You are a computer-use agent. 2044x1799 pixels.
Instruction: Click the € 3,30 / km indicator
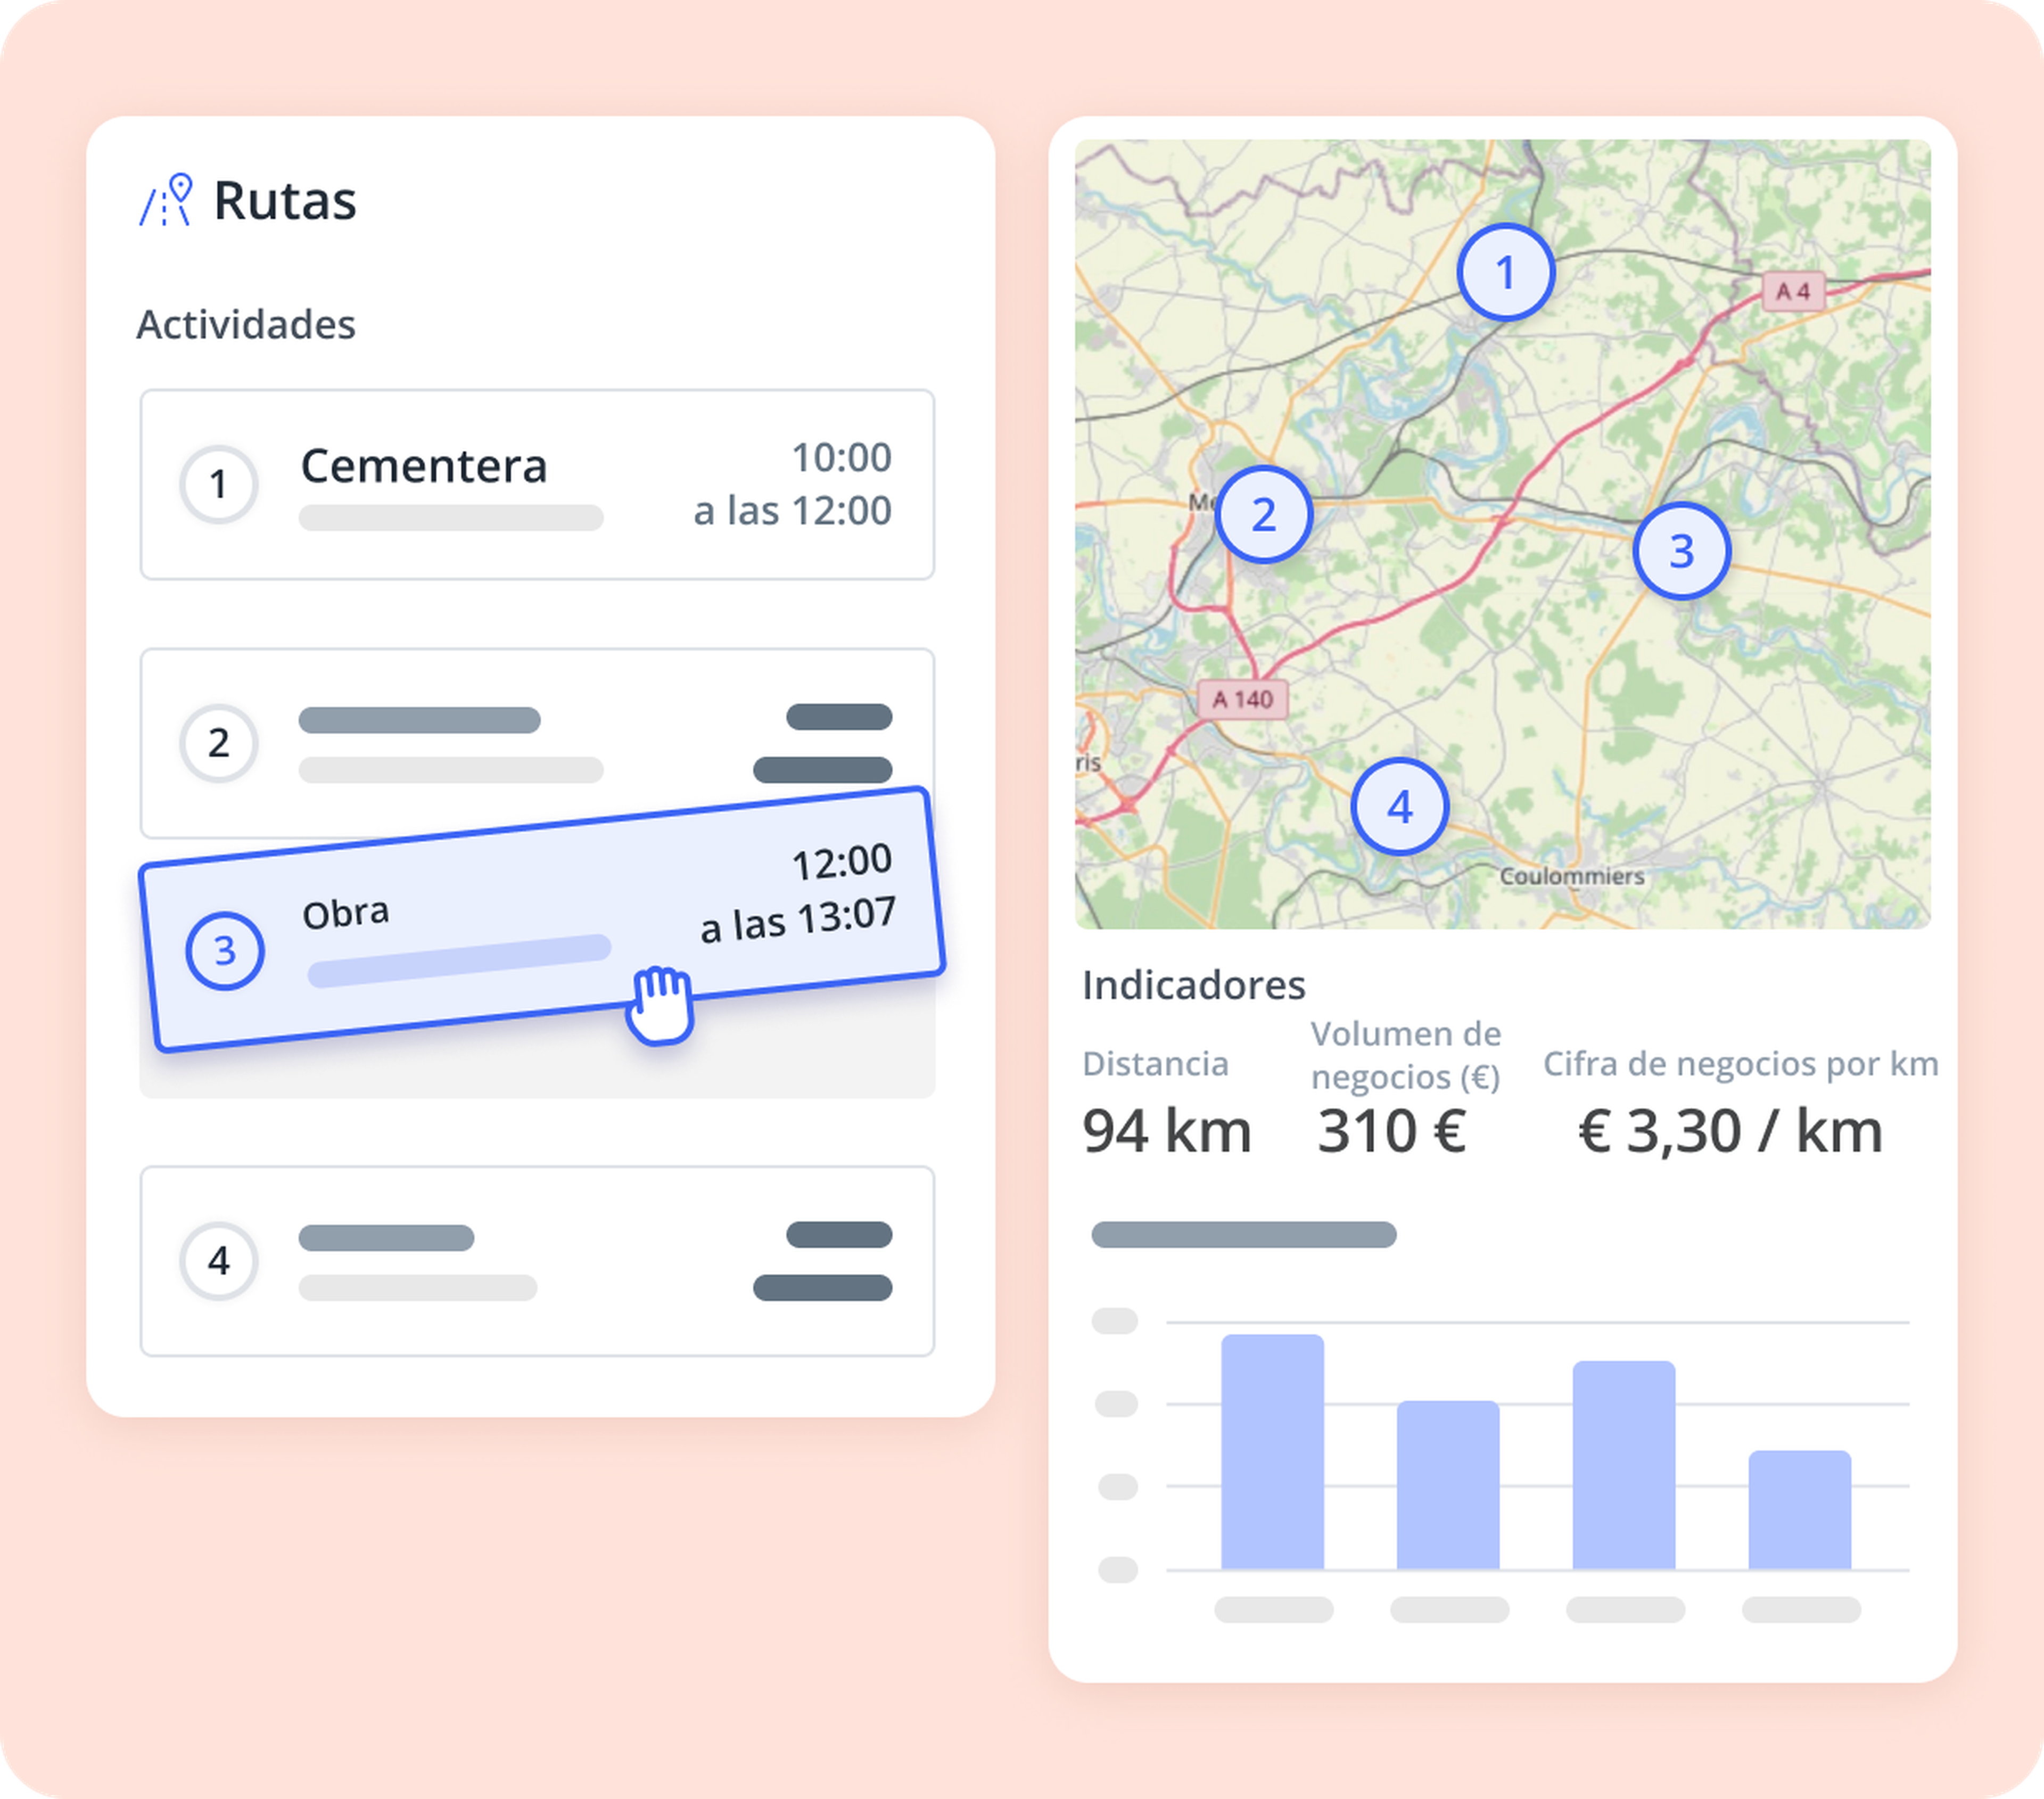coord(1730,1131)
